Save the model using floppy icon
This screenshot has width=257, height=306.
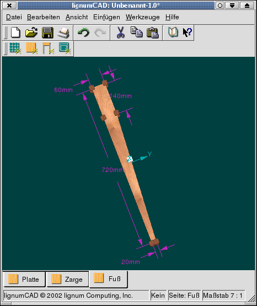[47, 33]
